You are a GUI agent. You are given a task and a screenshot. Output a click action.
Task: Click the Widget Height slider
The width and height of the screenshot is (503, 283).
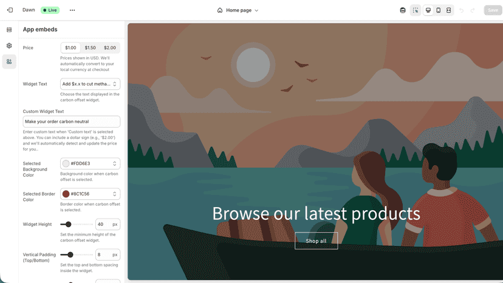coord(77,224)
